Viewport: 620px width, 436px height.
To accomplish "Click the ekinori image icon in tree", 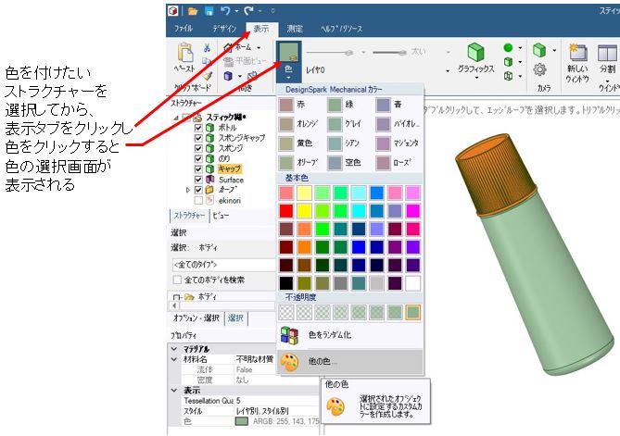I will coord(210,200).
